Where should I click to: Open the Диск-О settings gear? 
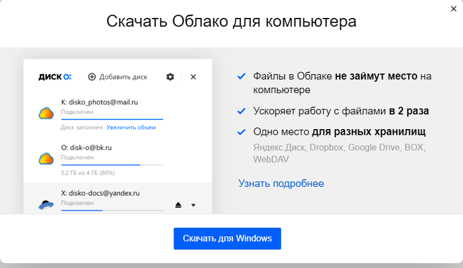[x=170, y=77]
